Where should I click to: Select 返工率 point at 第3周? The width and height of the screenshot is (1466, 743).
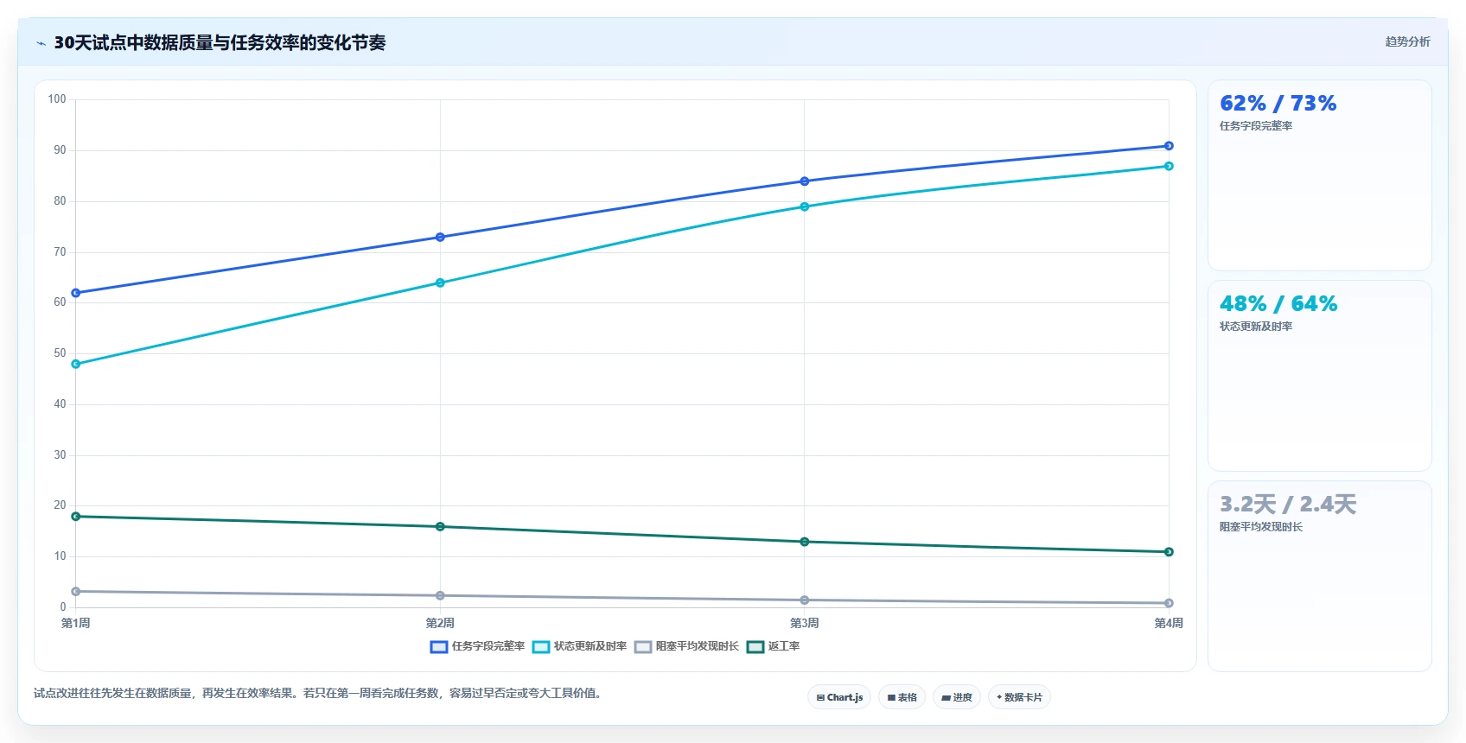pyautogui.click(x=805, y=542)
